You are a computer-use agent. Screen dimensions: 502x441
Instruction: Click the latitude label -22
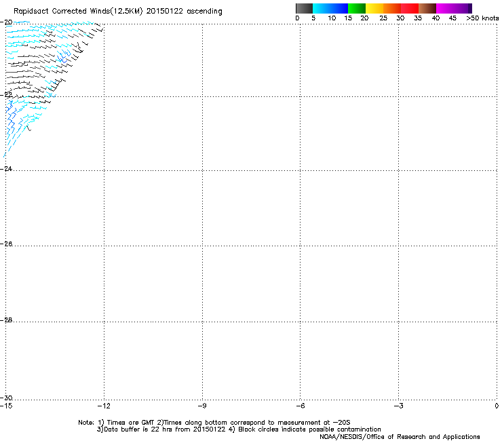6,94
